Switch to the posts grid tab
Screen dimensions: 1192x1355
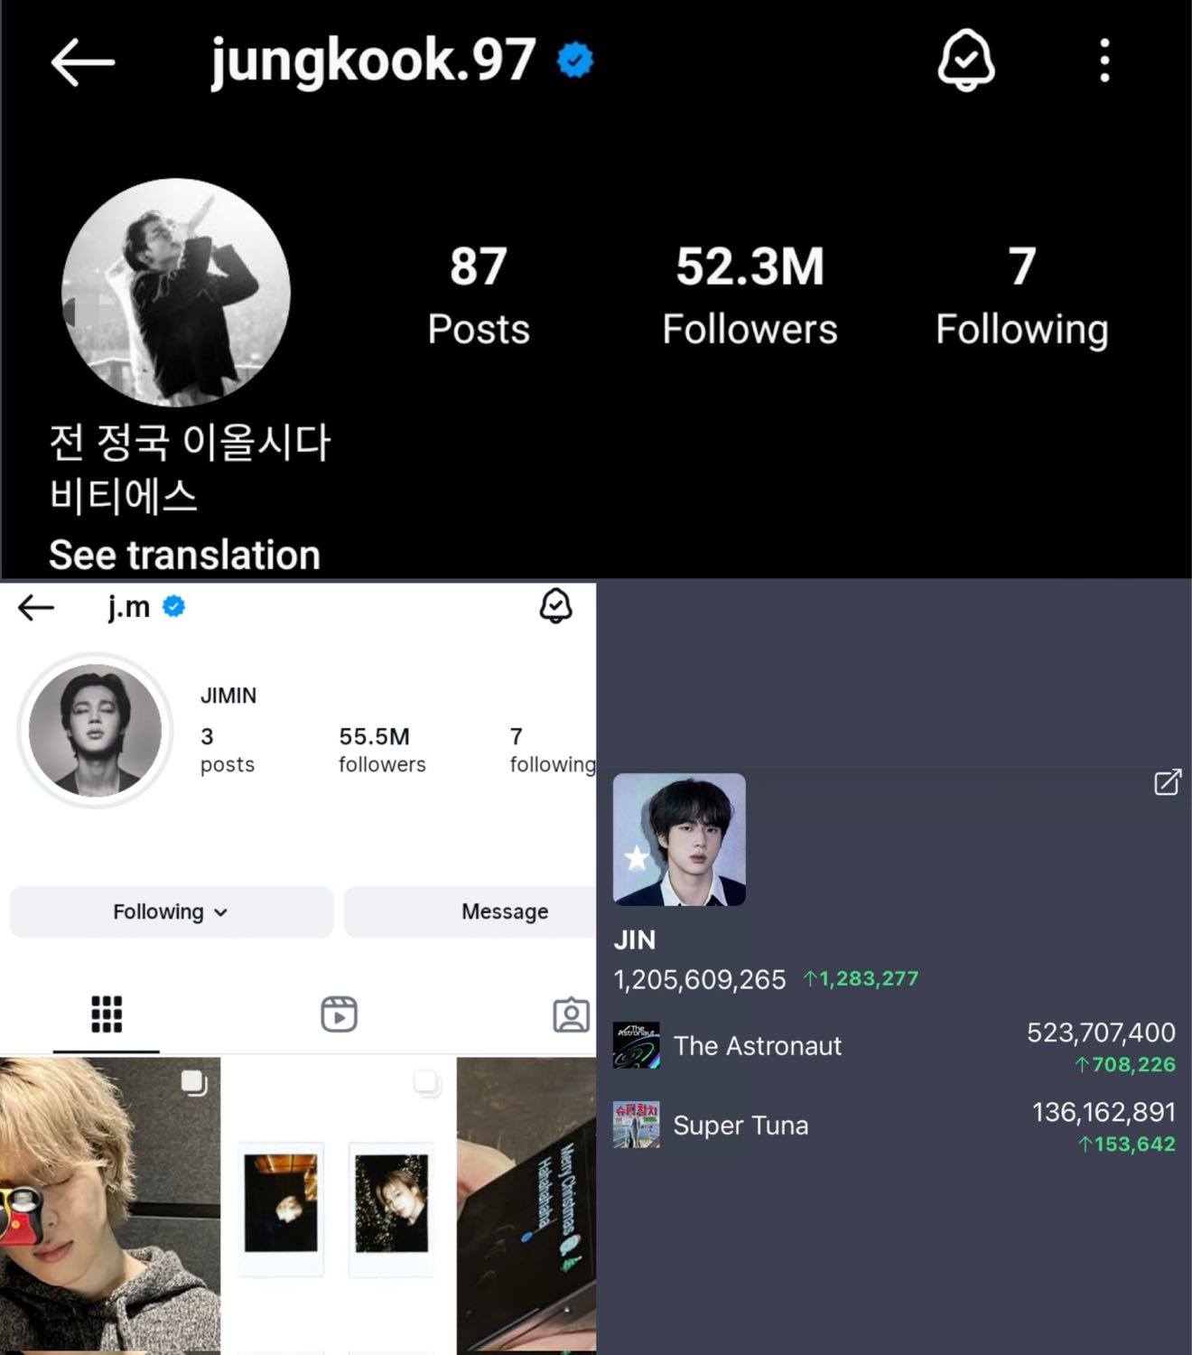tap(107, 1014)
